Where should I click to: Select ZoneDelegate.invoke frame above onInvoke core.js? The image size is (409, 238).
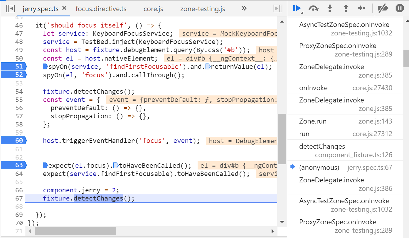coord(345,71)
